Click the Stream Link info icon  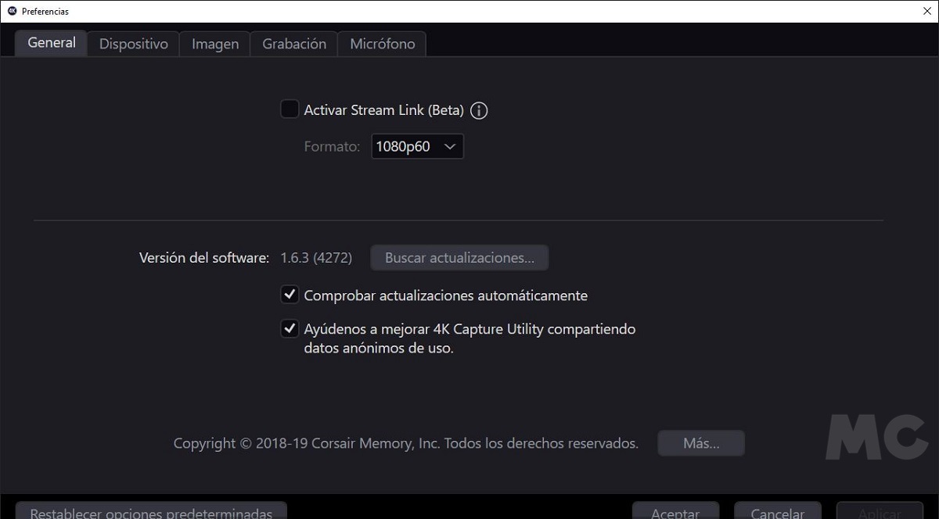479,110
